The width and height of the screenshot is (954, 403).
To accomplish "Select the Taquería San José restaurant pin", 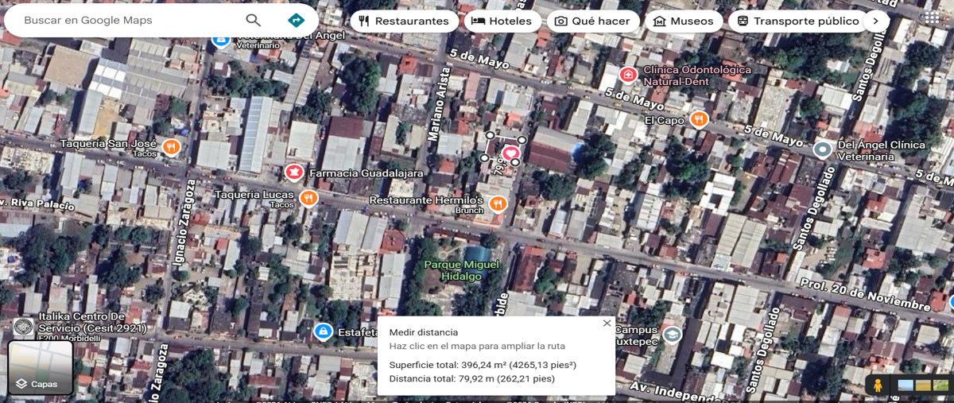I will 171,147.
